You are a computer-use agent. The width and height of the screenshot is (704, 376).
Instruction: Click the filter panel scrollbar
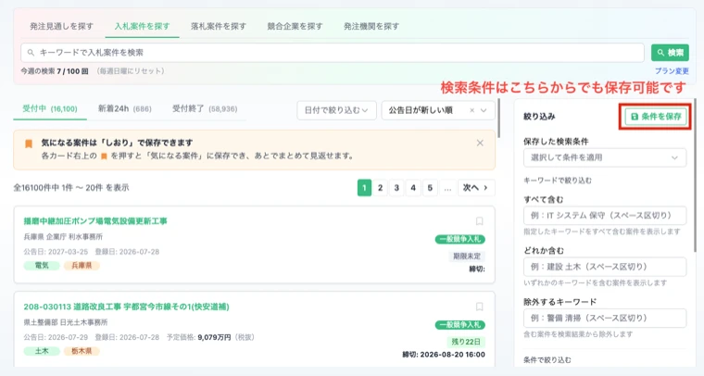695,175
